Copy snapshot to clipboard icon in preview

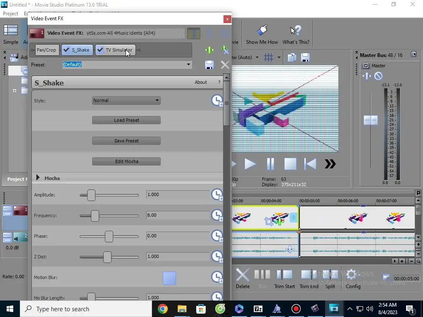tap(292, 57)
